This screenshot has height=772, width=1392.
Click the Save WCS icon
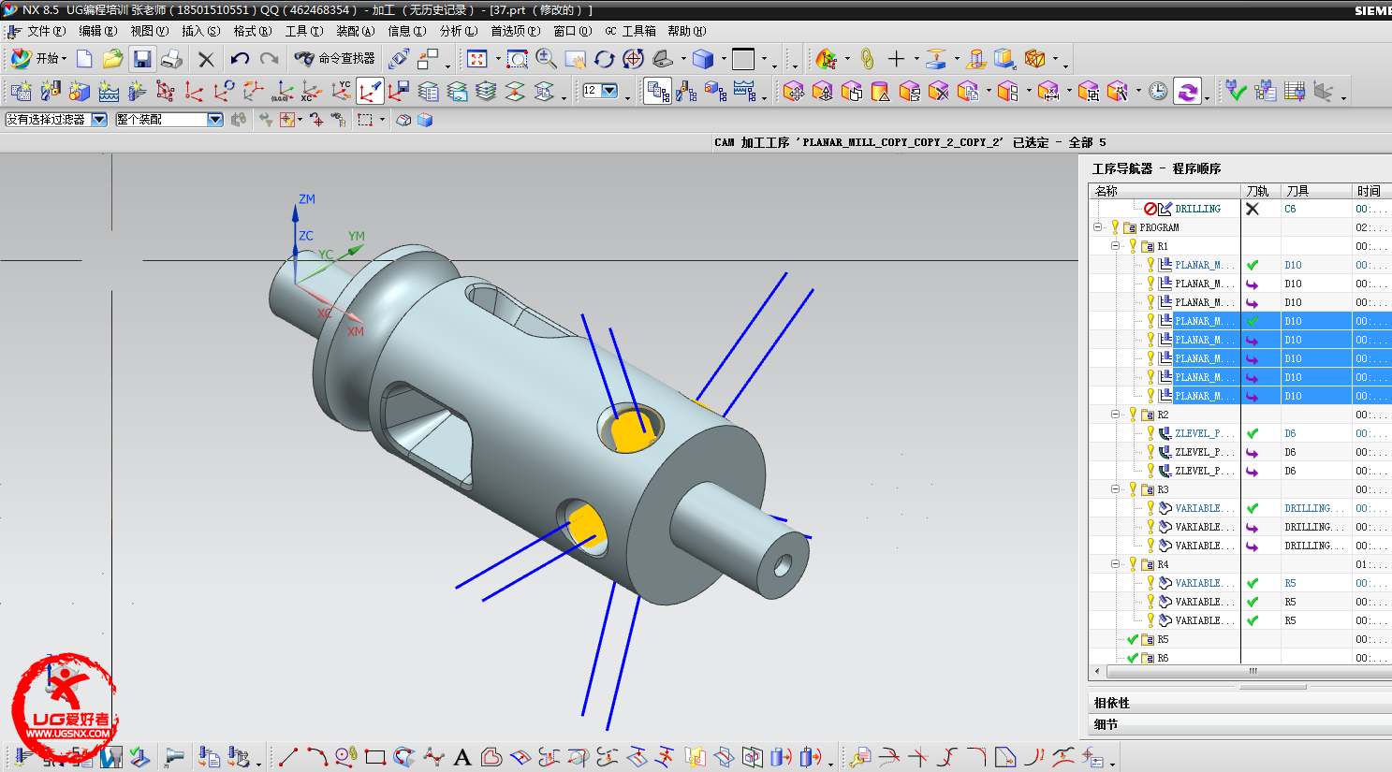pyautogui.click(x=399, y=91)
